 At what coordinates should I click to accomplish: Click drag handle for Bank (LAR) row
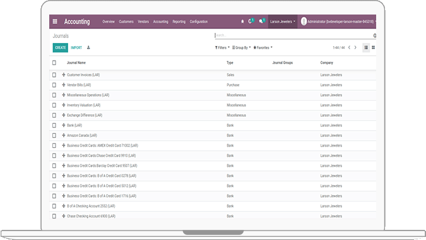click(64, 125)
